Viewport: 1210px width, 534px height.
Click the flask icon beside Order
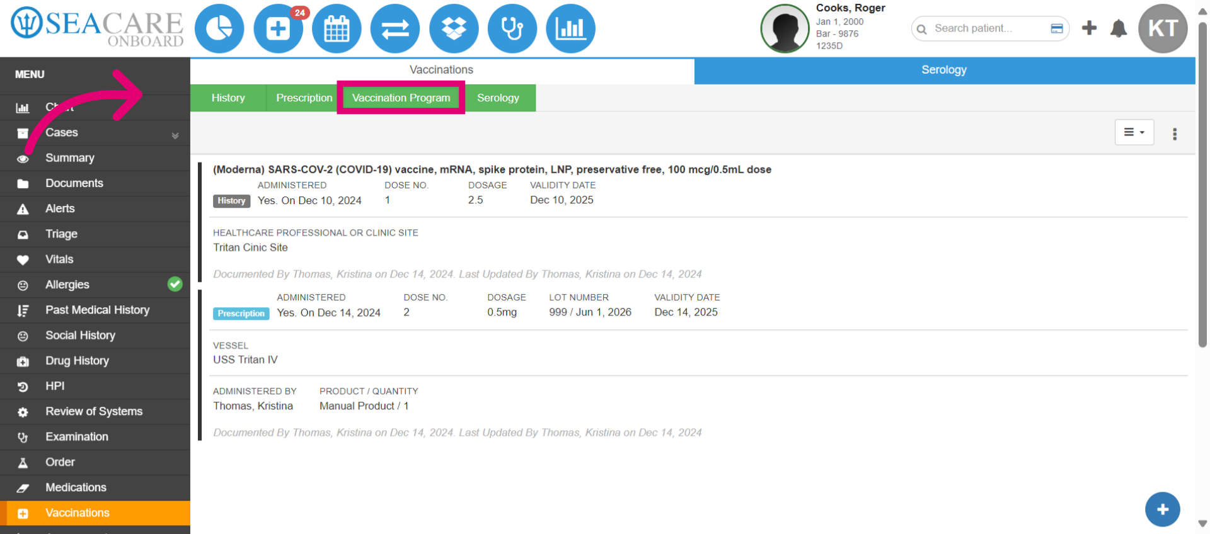point(23,463)
